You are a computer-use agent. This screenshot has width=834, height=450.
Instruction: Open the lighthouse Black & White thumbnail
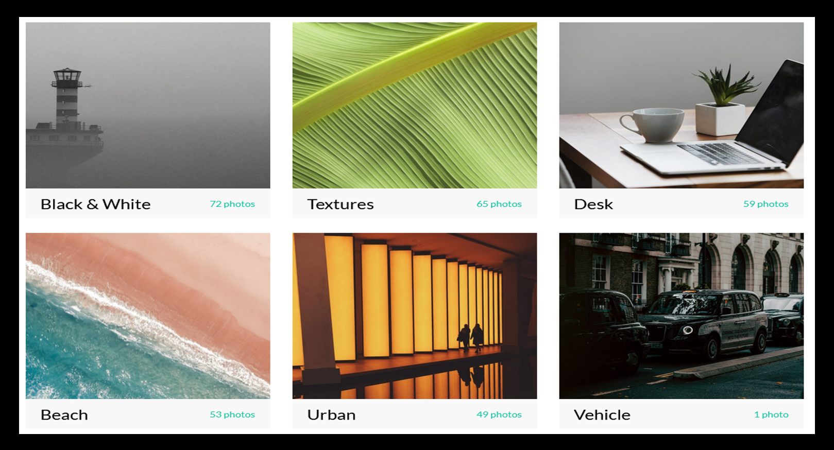148,105
